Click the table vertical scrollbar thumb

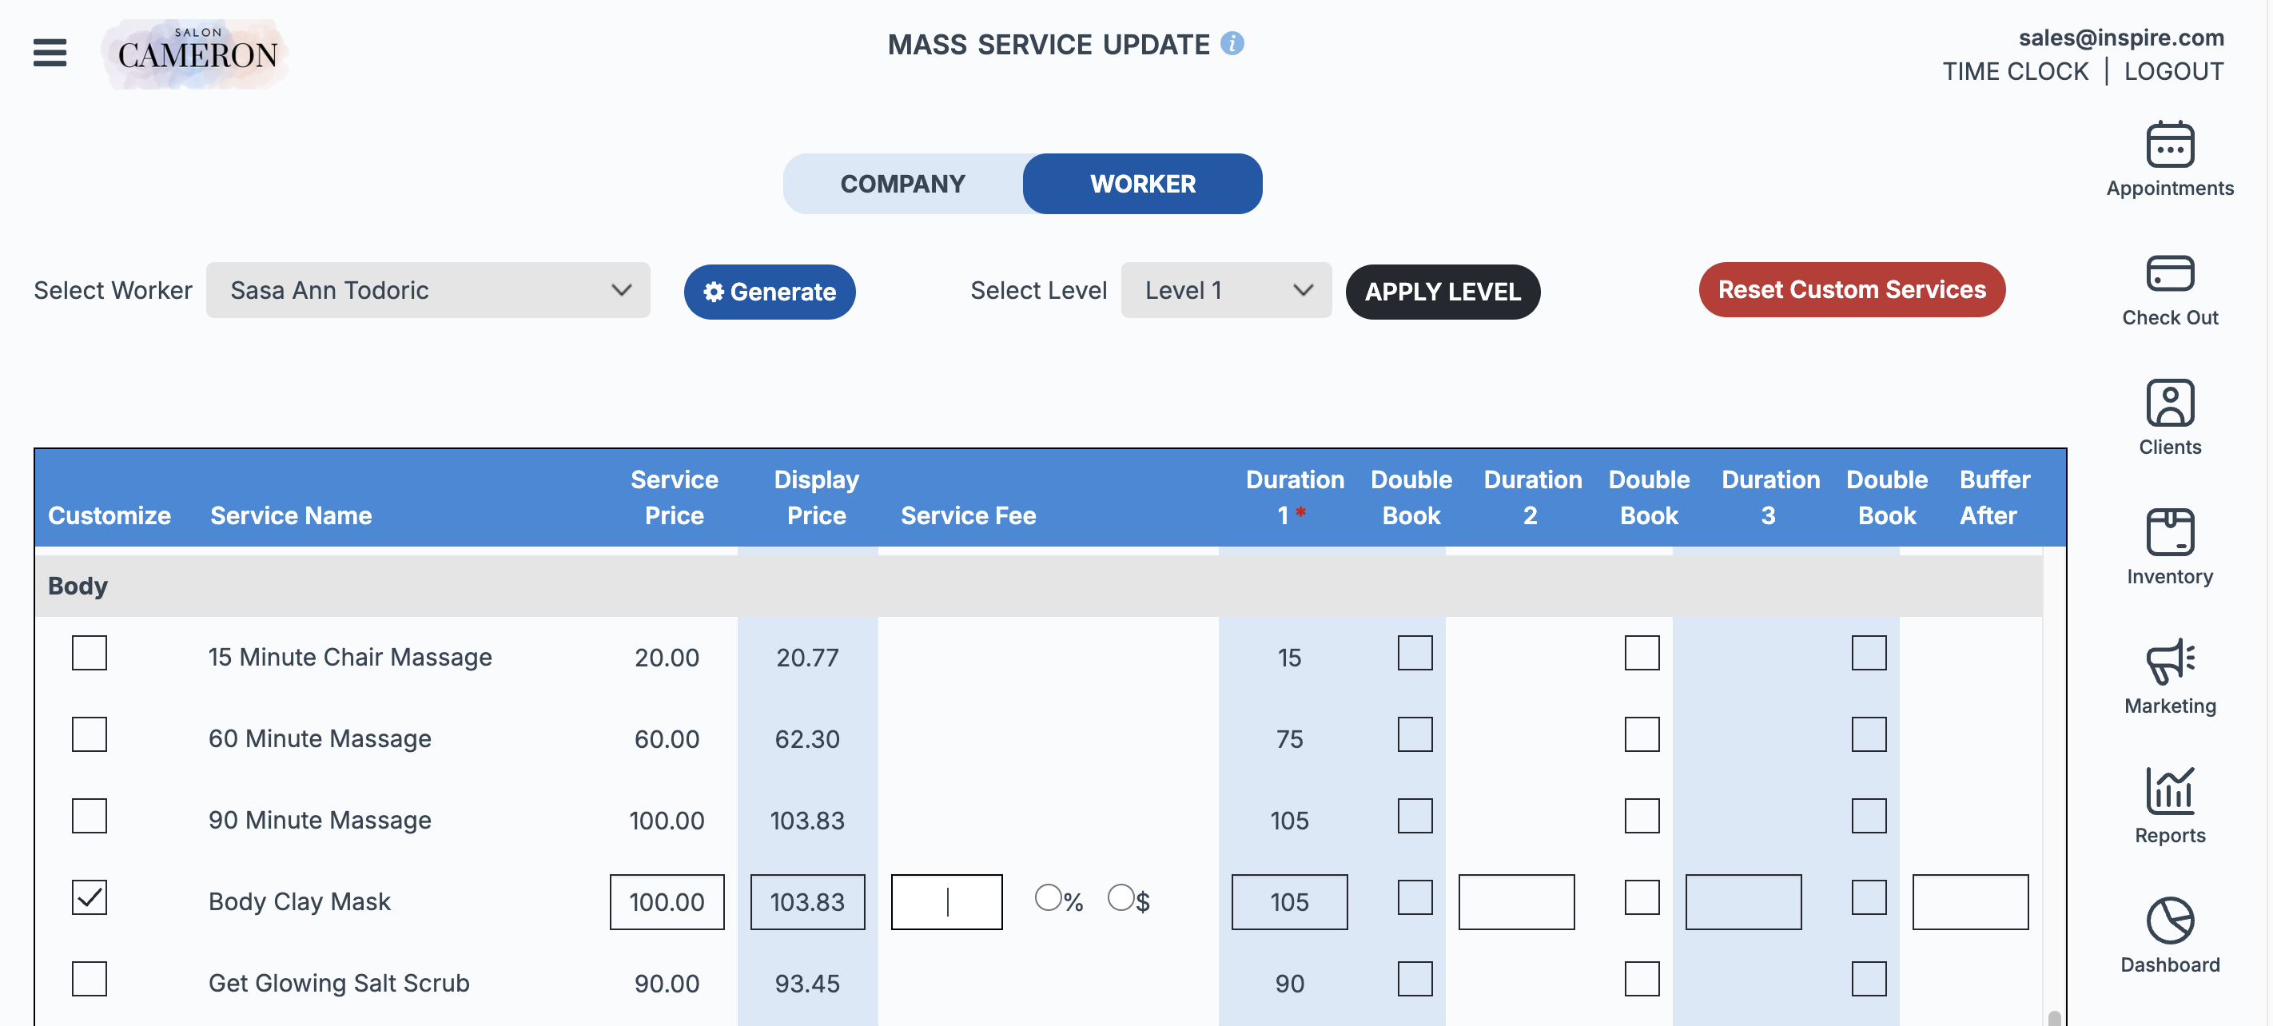pos(2053,1017)
